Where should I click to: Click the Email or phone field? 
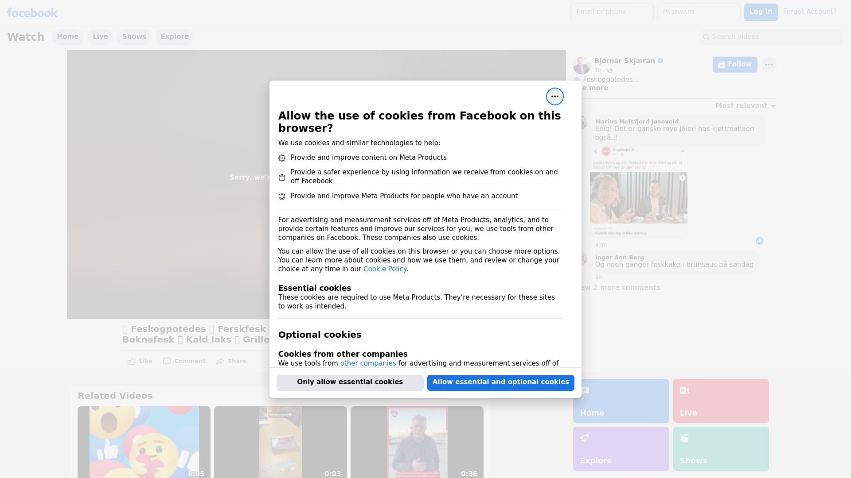pos(612,12)
